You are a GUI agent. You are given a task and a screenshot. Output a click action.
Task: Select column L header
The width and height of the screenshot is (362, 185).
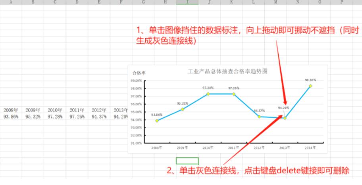point(254,2)
